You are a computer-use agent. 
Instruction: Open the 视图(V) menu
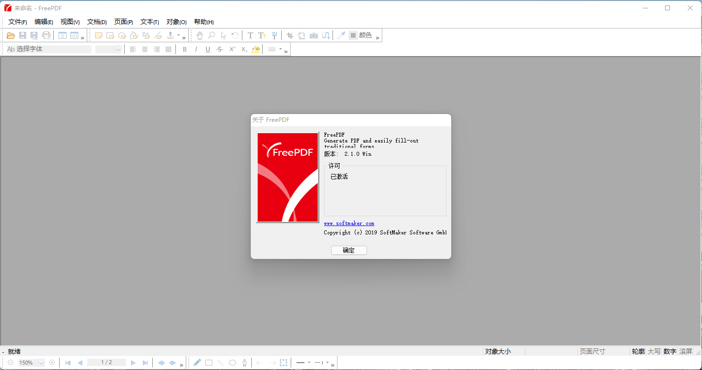point(70,22)
